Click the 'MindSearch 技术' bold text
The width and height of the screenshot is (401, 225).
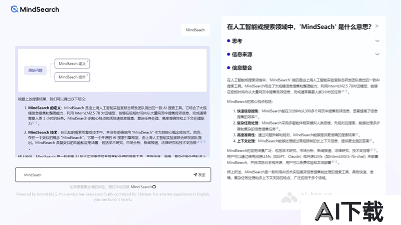pos(43,132)
